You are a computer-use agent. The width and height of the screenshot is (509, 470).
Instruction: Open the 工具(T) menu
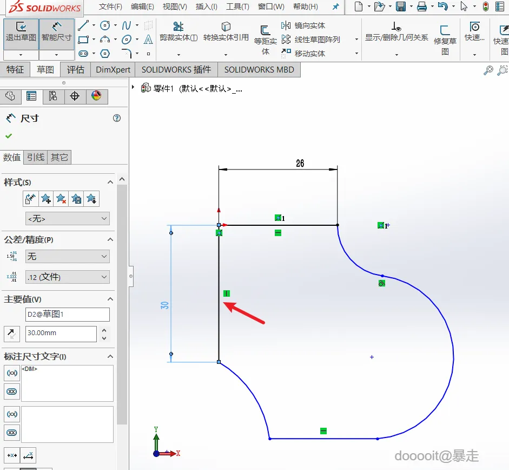point(237,6)
